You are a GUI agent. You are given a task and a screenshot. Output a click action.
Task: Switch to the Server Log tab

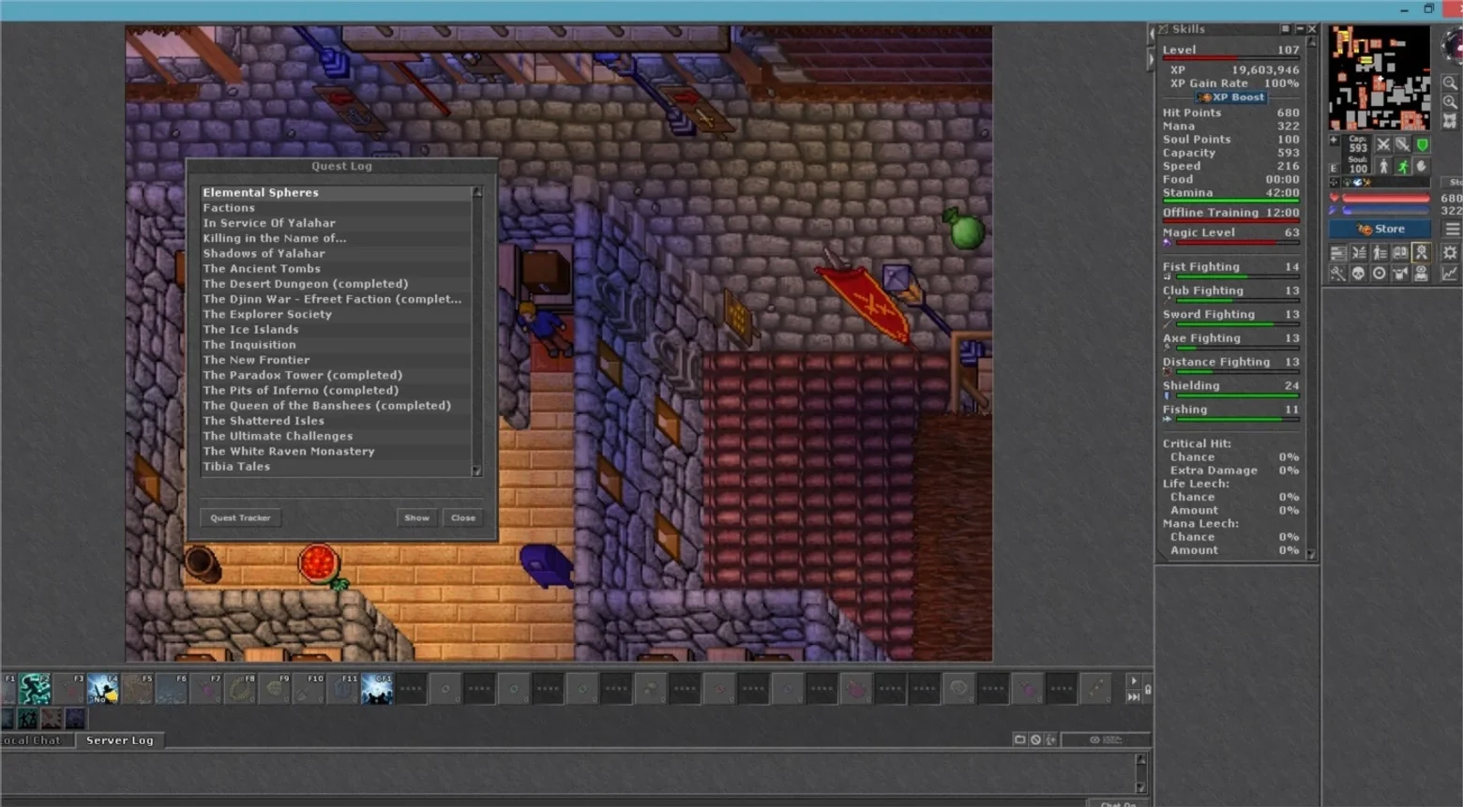[120, 740]
